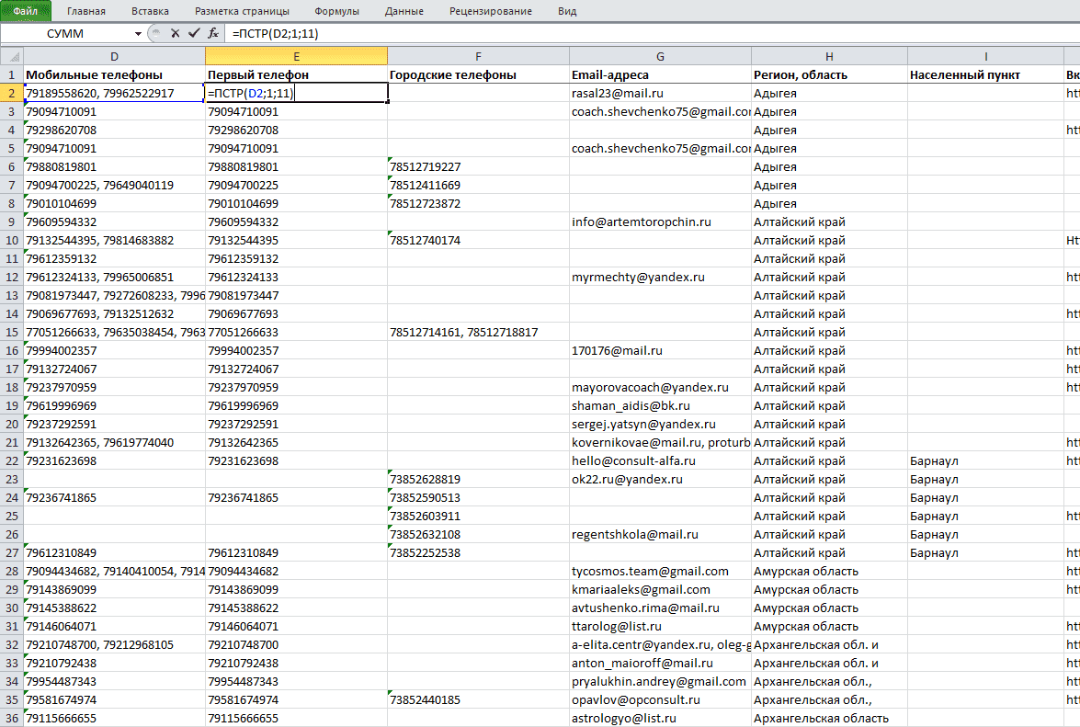
Task: Select city phone 73852440185
Action: coord(478,699)
